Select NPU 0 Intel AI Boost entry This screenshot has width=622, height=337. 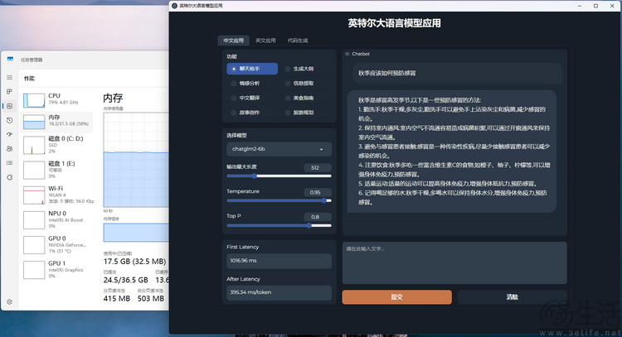(x=58, y=219)
